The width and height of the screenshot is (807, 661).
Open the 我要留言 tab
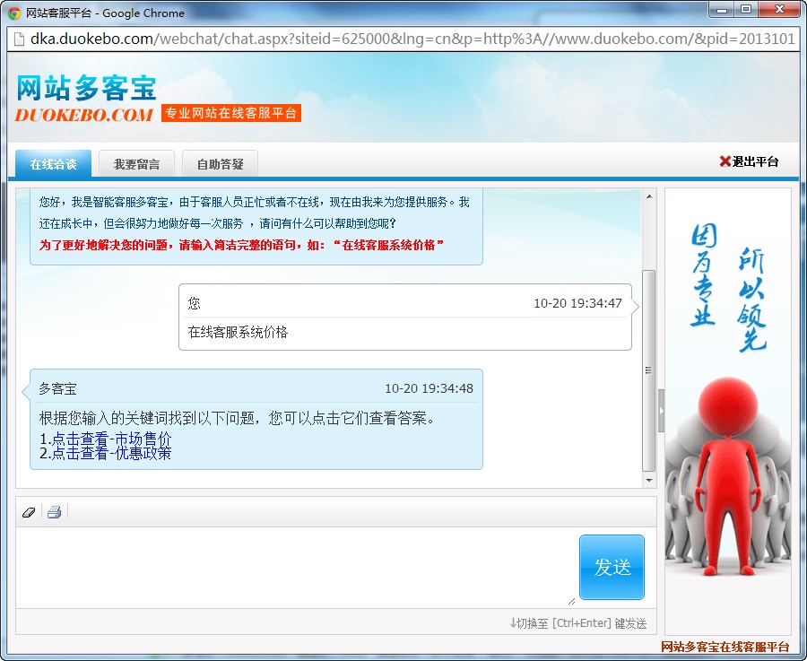coord(136,164)
